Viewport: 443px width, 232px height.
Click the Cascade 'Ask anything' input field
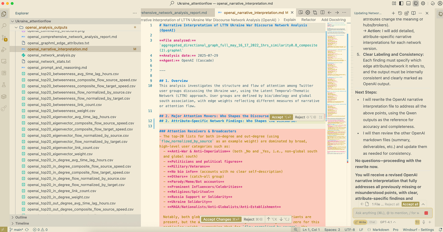click(x=387, y=213)
